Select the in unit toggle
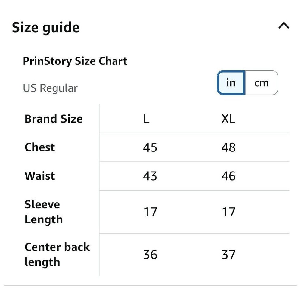The width and height of the screenshot is (301, 301). click(231, 83)
